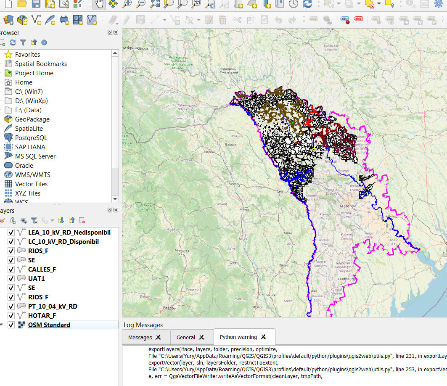447x386 pixels.
Task: Click the Zoom In magnifier tool
Action: coord(127,4)
